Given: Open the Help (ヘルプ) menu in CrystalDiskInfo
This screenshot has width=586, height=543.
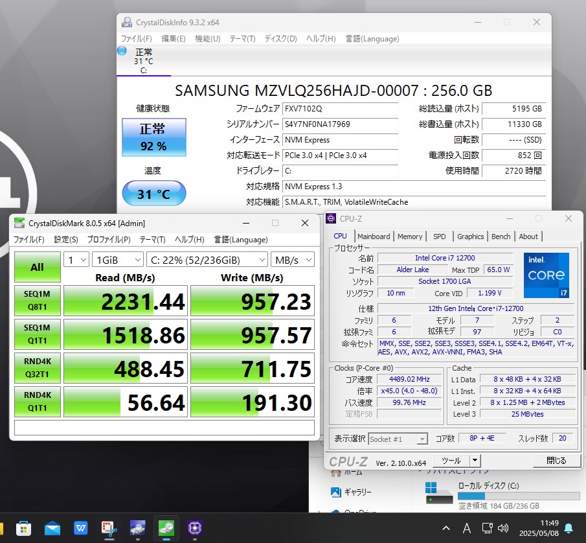Looking at the screenshot, I should click(x=321, y=38).
